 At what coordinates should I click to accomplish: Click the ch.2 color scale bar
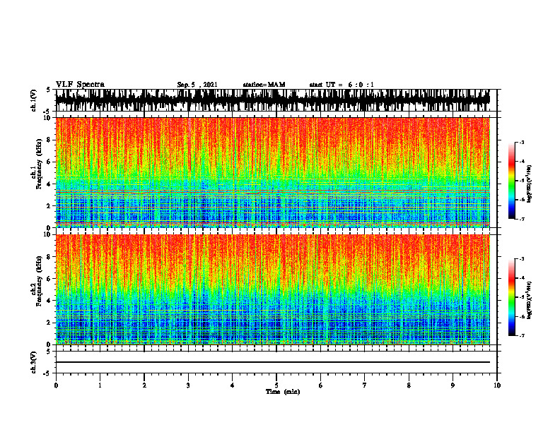(511, 297)
